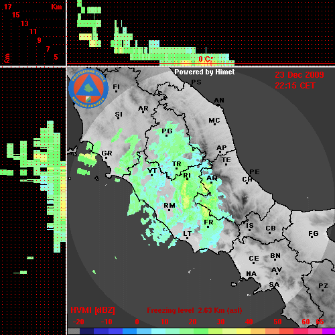Screen dimensions: 335x335
Task: Select the CE city marker
Action: [x=253, y=263]
